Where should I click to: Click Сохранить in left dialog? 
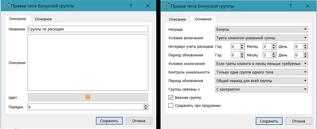click(109, 121)
